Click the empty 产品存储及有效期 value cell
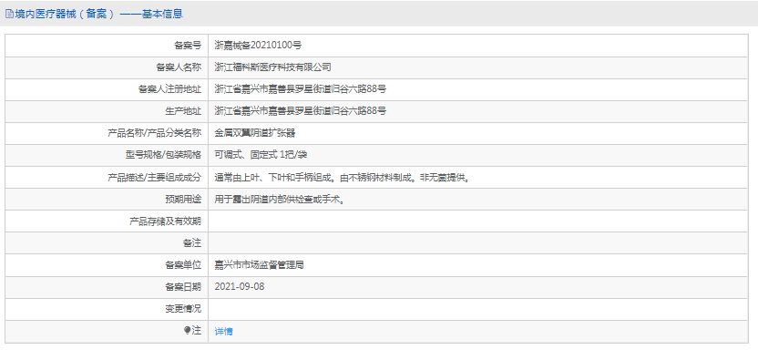Viewport: 758px width, 350px height. coord(478,221)
